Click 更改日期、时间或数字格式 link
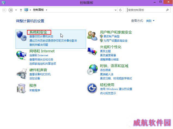Screen dimensions: 173x129 click(x=116, y=78)
